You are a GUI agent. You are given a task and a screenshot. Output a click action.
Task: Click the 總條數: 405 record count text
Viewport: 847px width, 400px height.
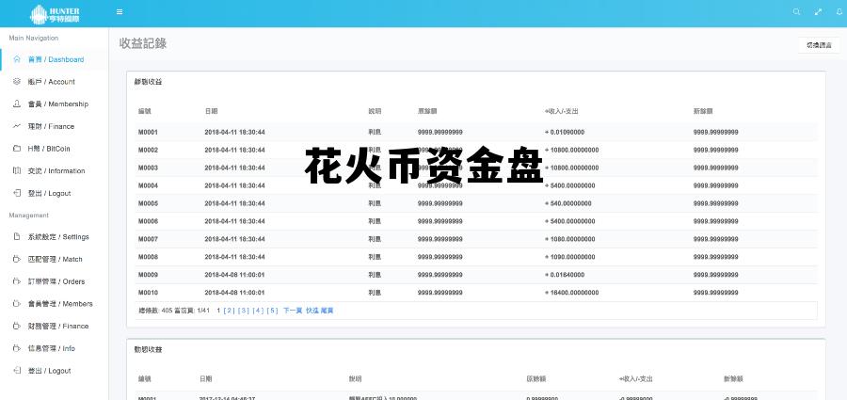156,311
